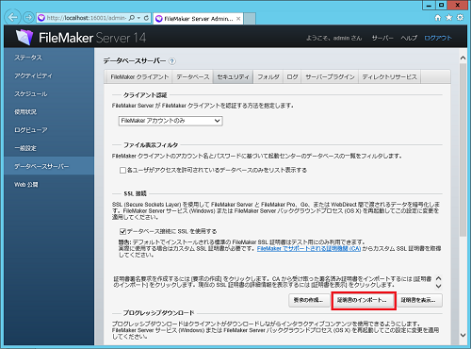The width and height of the screenshot is (471, 349).
Task: Click the browser forward arrow button
Action: click(x=28, y=18)
